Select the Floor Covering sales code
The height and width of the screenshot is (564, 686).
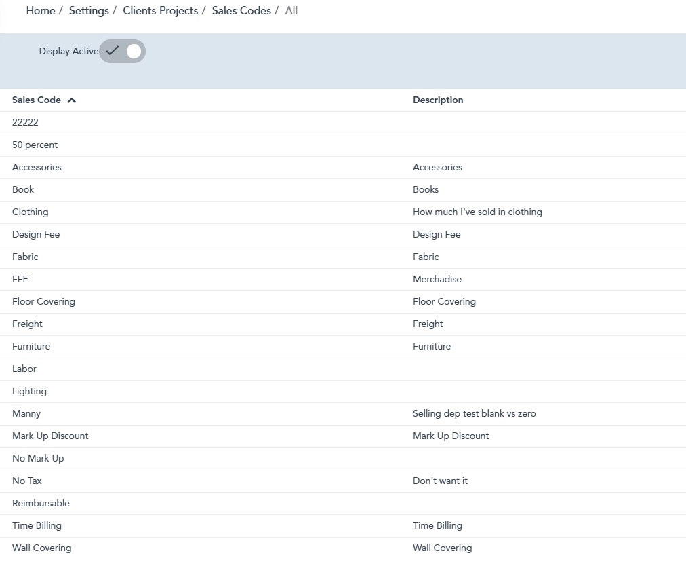point(44,301)
